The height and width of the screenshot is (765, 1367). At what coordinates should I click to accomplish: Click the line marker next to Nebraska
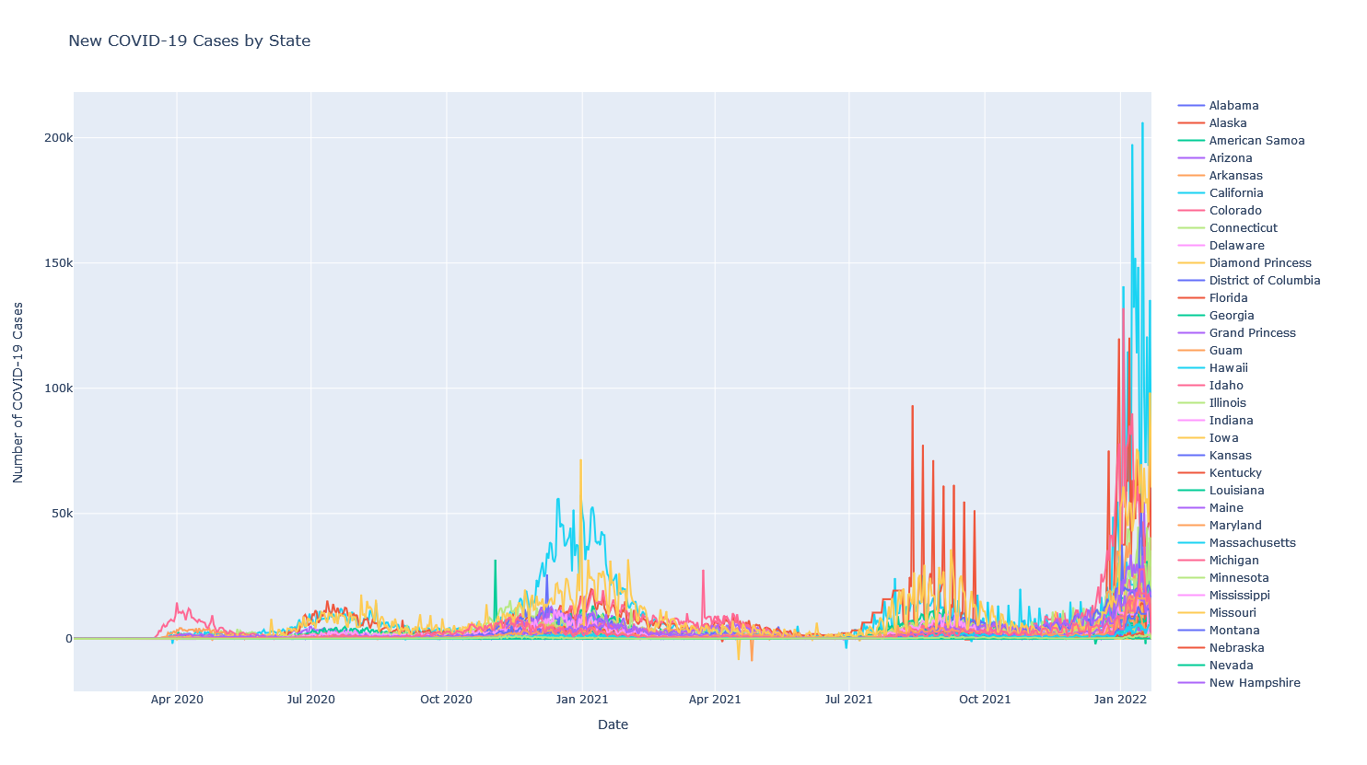(1191, 648)
